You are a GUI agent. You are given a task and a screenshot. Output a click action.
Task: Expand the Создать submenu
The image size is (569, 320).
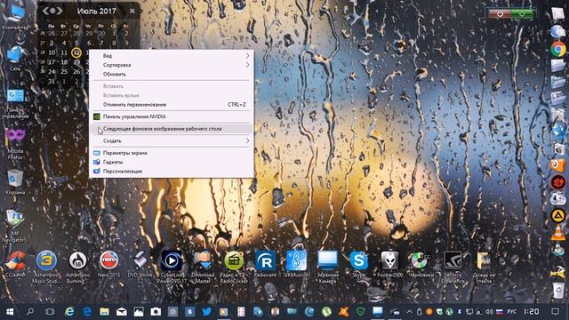click(172, 140)
